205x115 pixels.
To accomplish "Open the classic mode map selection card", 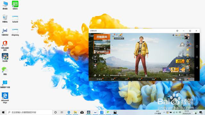I will 102,45.
